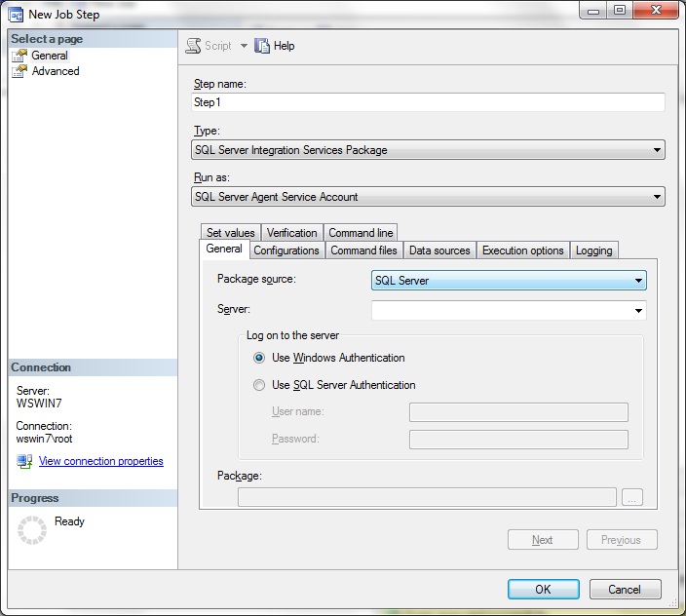
Task: Click the wswin7\root connection text
Action: (x=44, y=439)
